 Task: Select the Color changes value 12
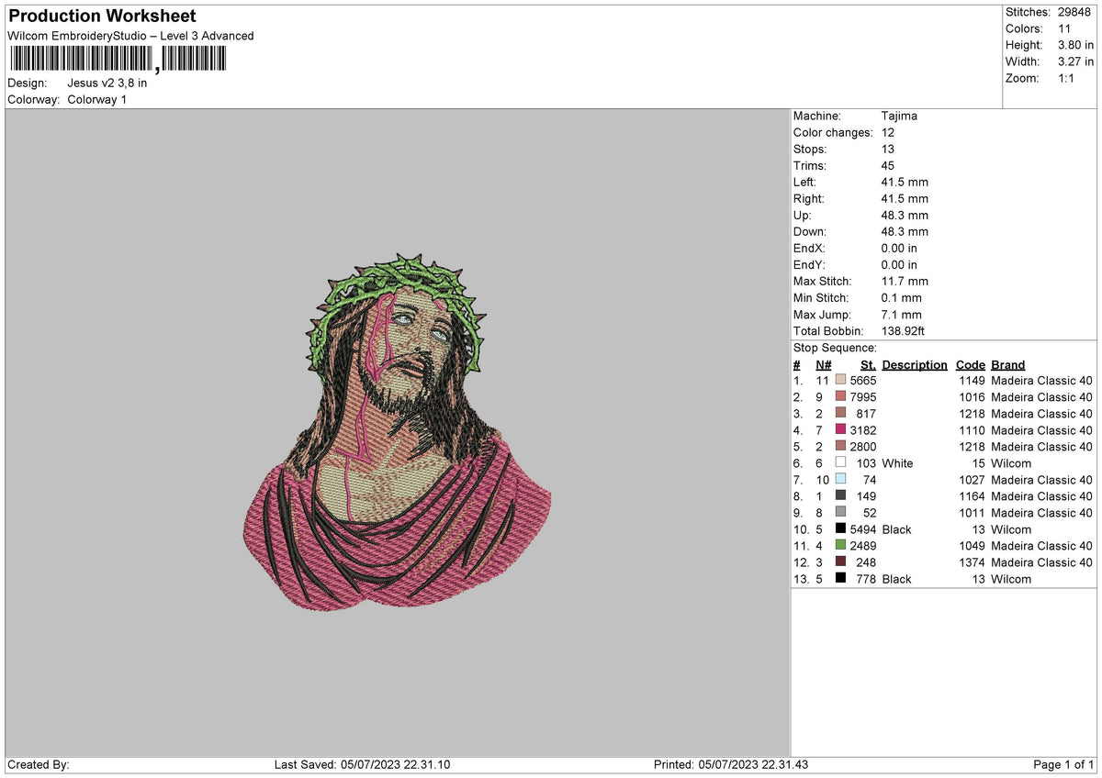(x=887, y=132)
